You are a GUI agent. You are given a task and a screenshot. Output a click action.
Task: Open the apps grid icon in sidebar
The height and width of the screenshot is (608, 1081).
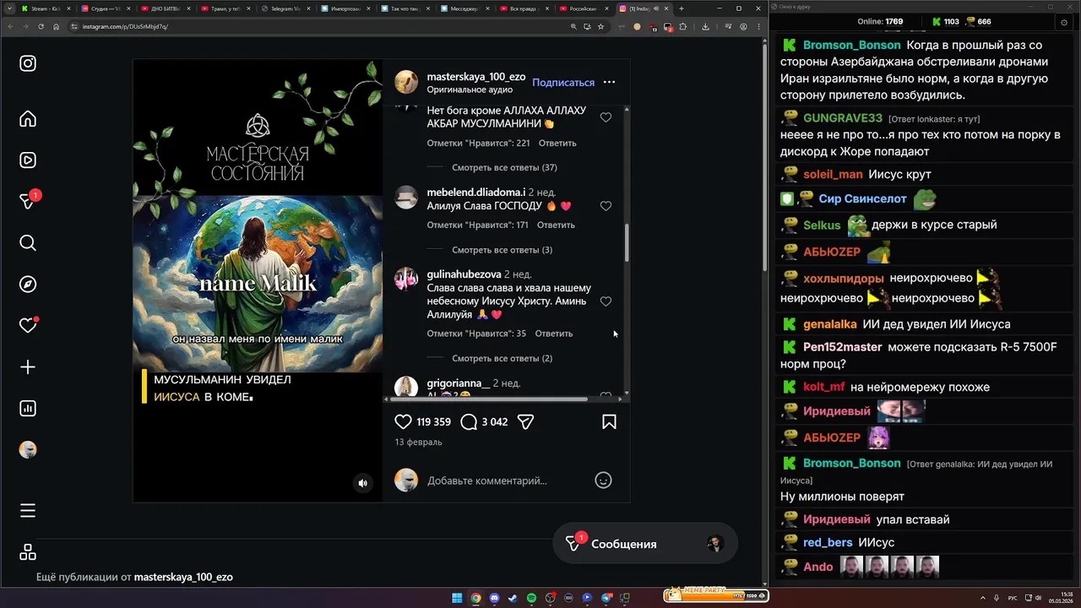(28, 552)
